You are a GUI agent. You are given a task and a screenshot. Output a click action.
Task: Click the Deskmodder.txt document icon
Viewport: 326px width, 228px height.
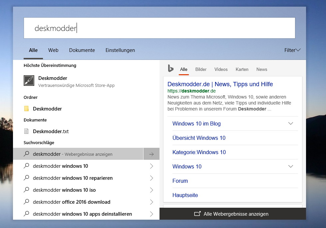tap(26, 131)
